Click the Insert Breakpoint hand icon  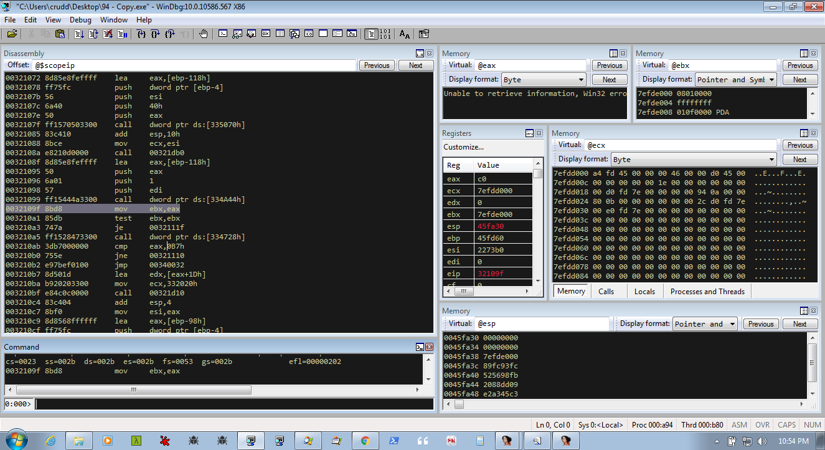click(204, 34)
